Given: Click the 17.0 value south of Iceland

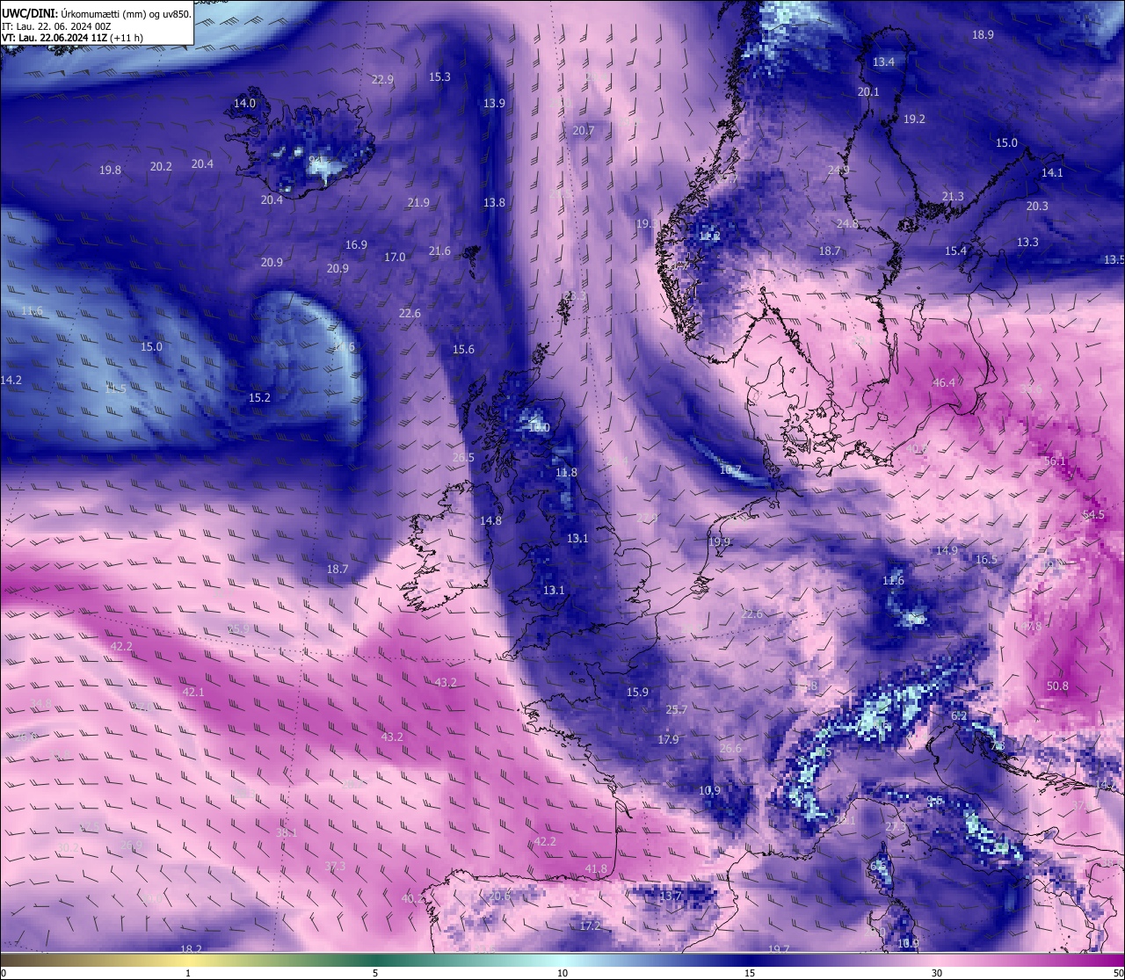Looking at the screenshot, I should 395,258.
